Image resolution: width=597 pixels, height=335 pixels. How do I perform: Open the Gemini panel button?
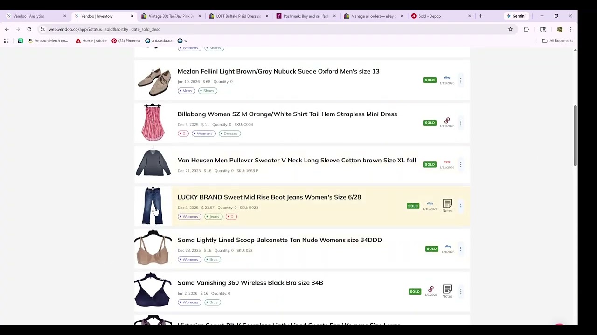[x=516, y=16]
